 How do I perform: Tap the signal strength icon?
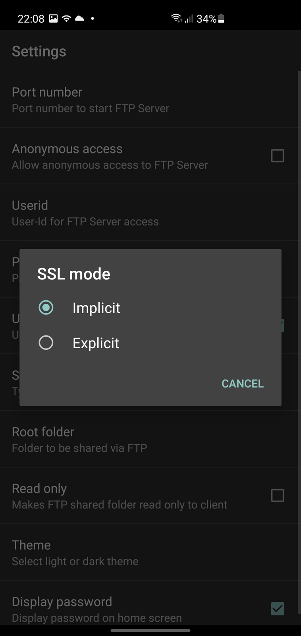click(189, 18)
